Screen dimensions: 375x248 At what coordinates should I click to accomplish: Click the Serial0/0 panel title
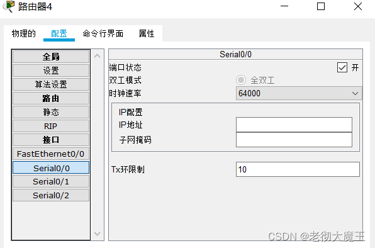[x=235, y=54]
